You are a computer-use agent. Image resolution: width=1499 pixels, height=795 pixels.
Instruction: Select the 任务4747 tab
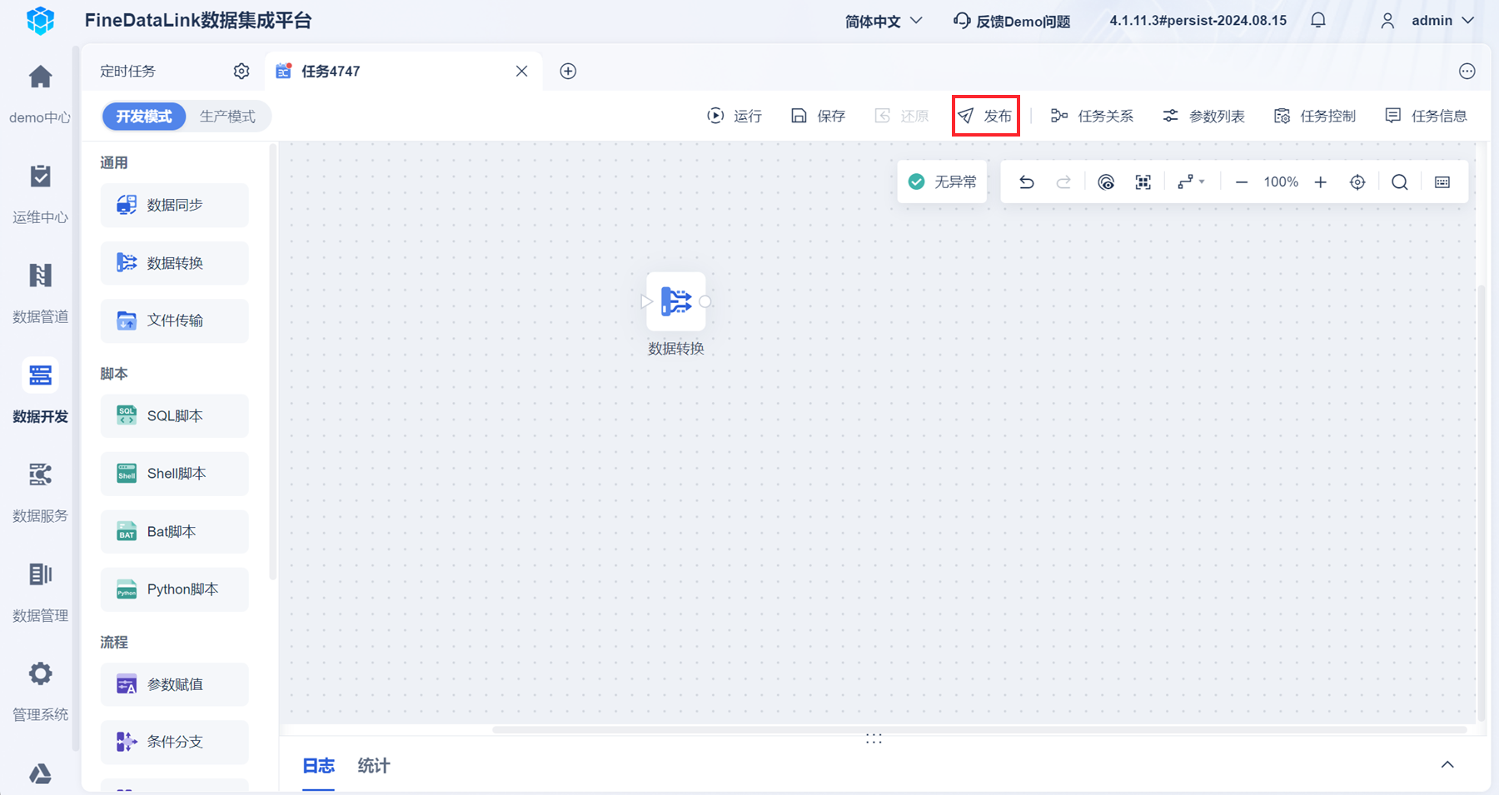point(404,72)
